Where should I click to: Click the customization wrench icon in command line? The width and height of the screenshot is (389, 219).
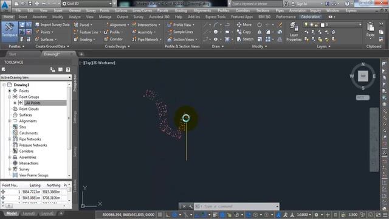[190, 206]
